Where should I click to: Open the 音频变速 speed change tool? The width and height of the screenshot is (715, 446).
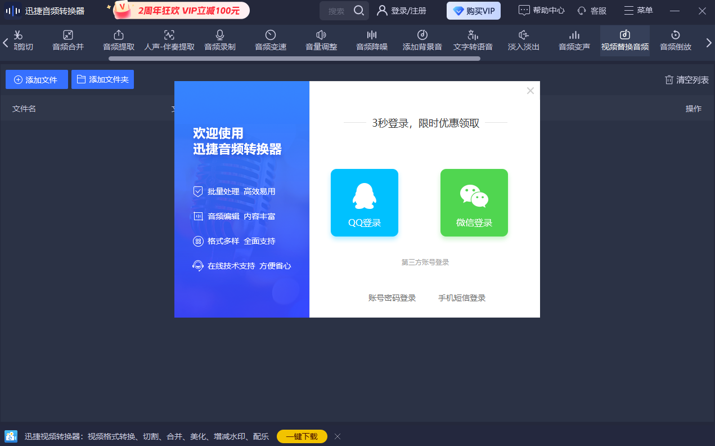(270, 40)
